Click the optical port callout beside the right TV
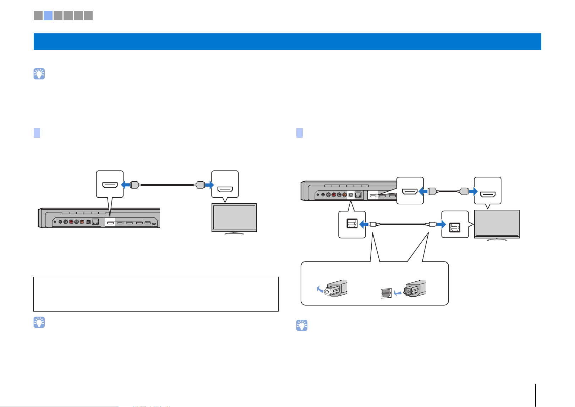The height and width of the screenshot is (407, 575). click(455, 224)
